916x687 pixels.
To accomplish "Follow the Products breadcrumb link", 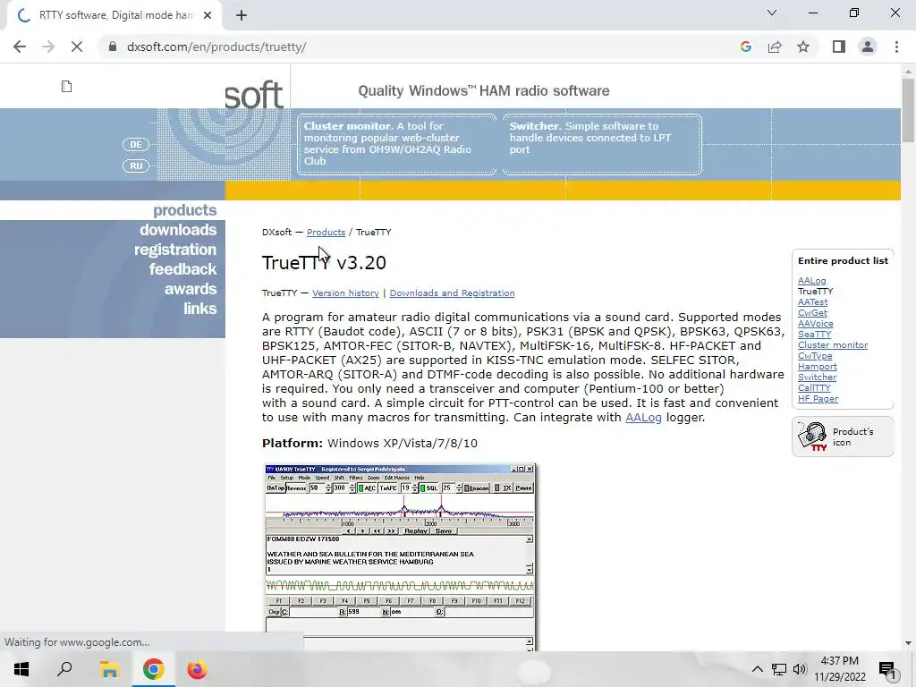I will [x=326, y=232].
